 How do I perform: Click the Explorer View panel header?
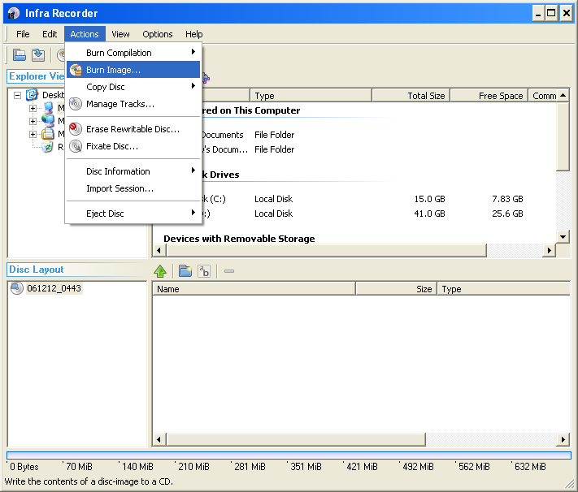pyautogui.click(x=36, y=76)
